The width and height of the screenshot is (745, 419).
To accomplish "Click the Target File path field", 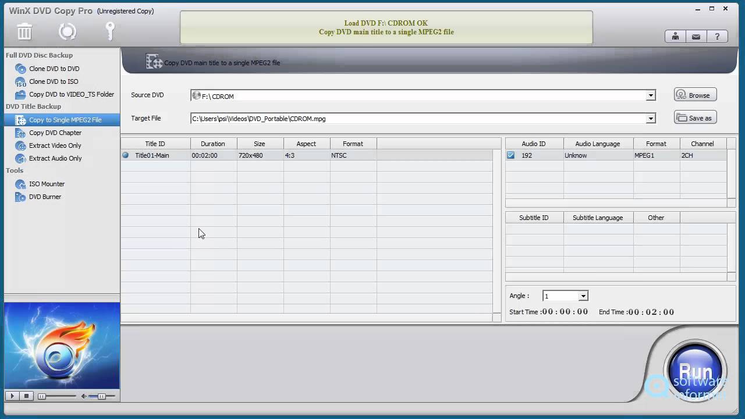I will coord(418,119).
